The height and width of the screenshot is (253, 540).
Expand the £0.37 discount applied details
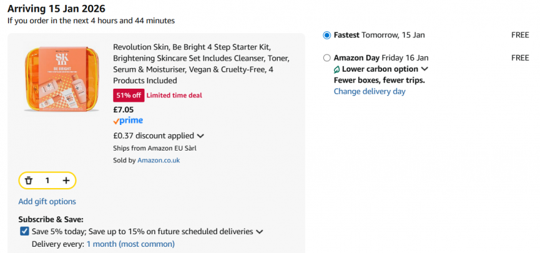200,136
